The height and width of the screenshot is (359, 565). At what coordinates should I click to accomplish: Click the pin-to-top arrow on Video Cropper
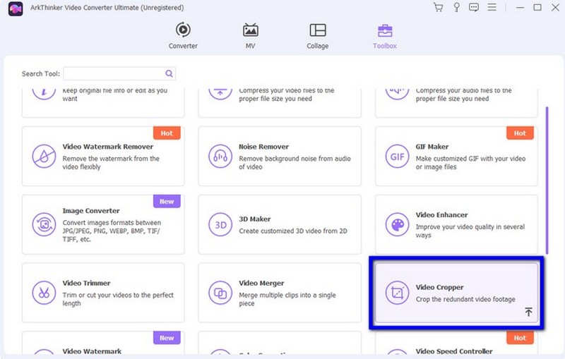click(x=528, y=312)
